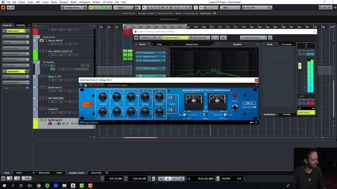337x189 pixels.
Task: Select the Zoom magnifier tool in toolbar
Action: (x=163, y=8)
